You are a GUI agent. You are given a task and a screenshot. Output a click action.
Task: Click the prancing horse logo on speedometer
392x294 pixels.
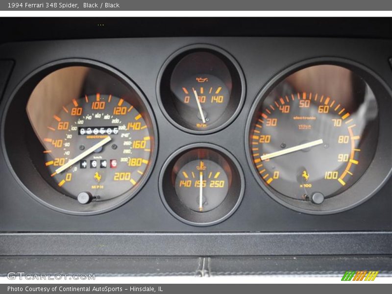coord(98,177)
